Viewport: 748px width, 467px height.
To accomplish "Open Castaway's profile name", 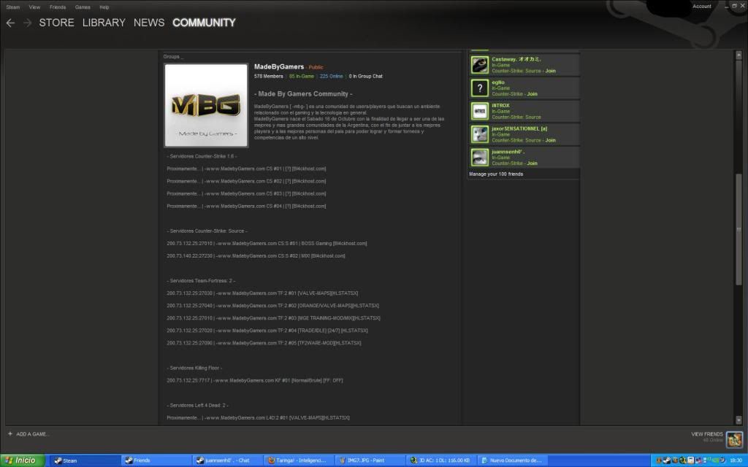I will 516,59.
